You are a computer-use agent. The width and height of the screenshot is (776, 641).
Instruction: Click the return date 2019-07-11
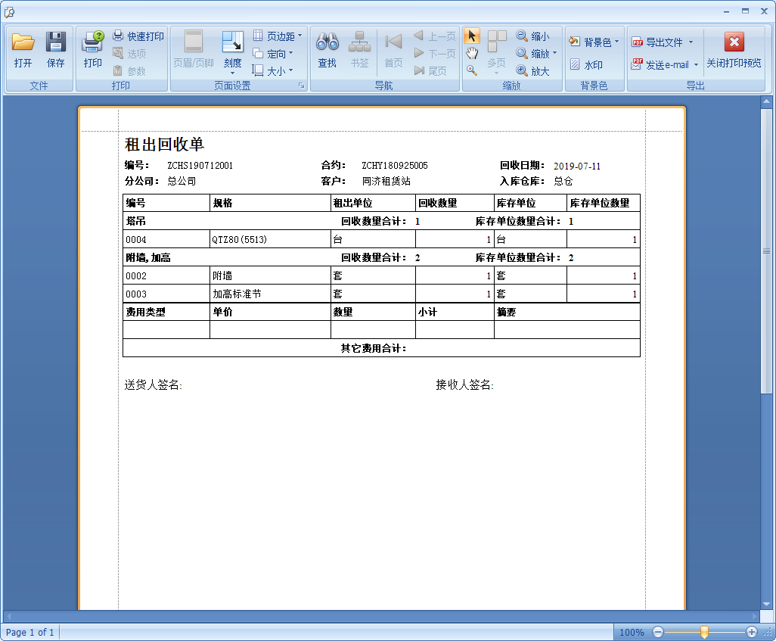[x=577, y=166]
